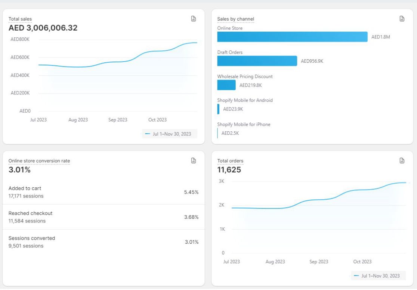
Task: Select the Sessions converted row
Action: click(104, 242)
